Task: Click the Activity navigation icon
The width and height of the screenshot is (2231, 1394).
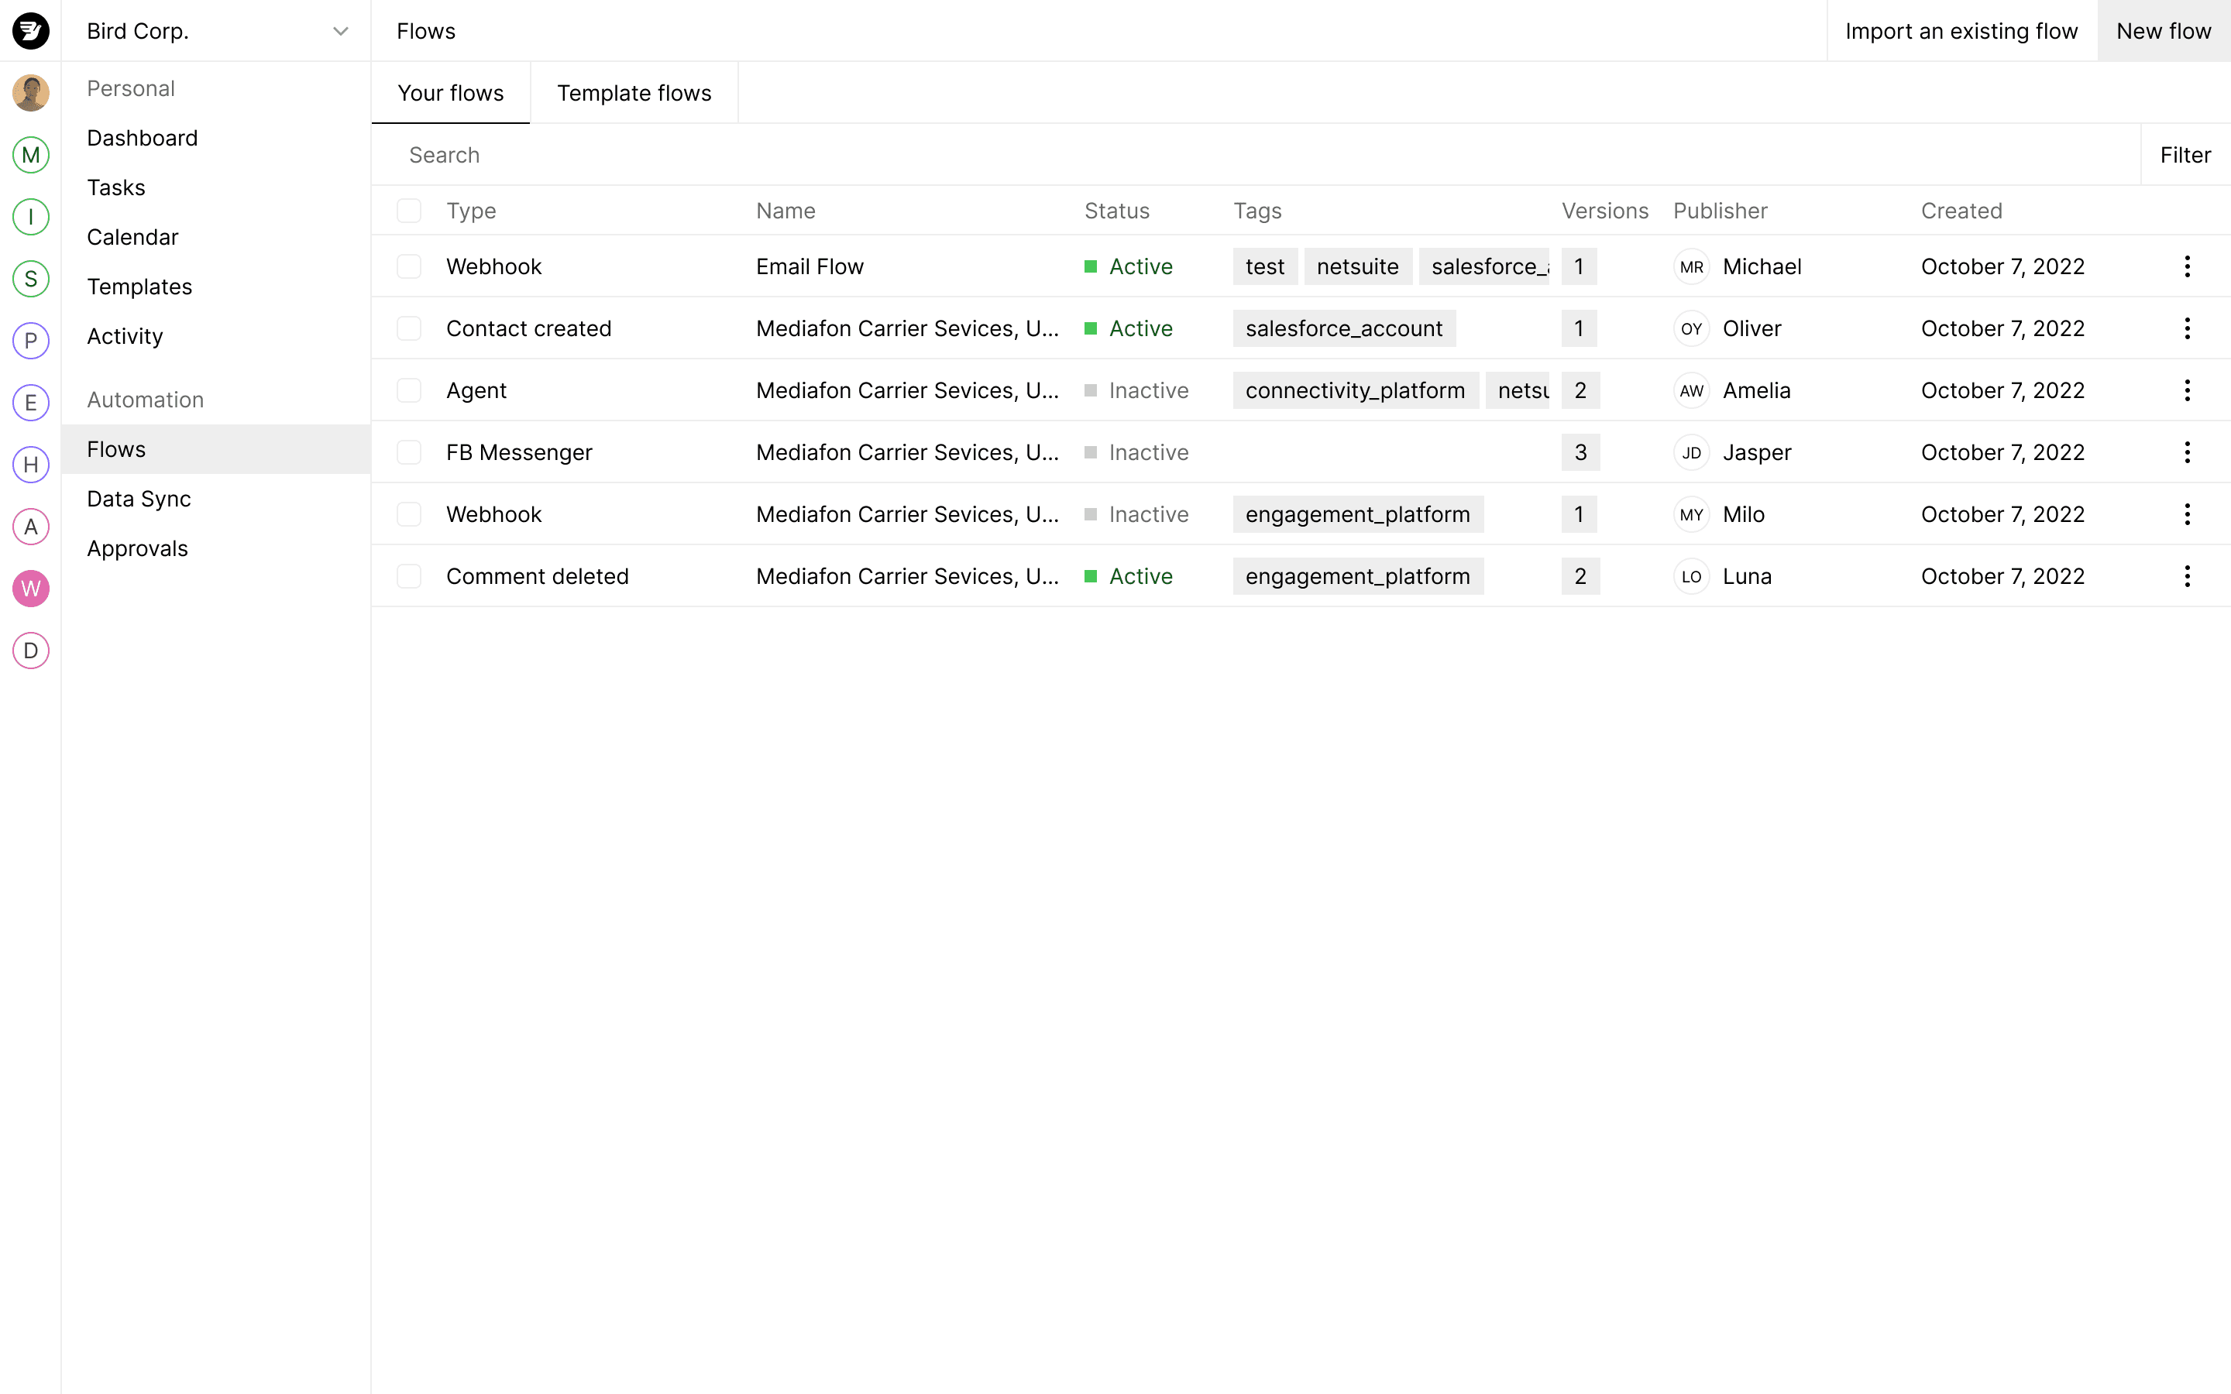Action: pyautogui.click(x=125, y=335)
